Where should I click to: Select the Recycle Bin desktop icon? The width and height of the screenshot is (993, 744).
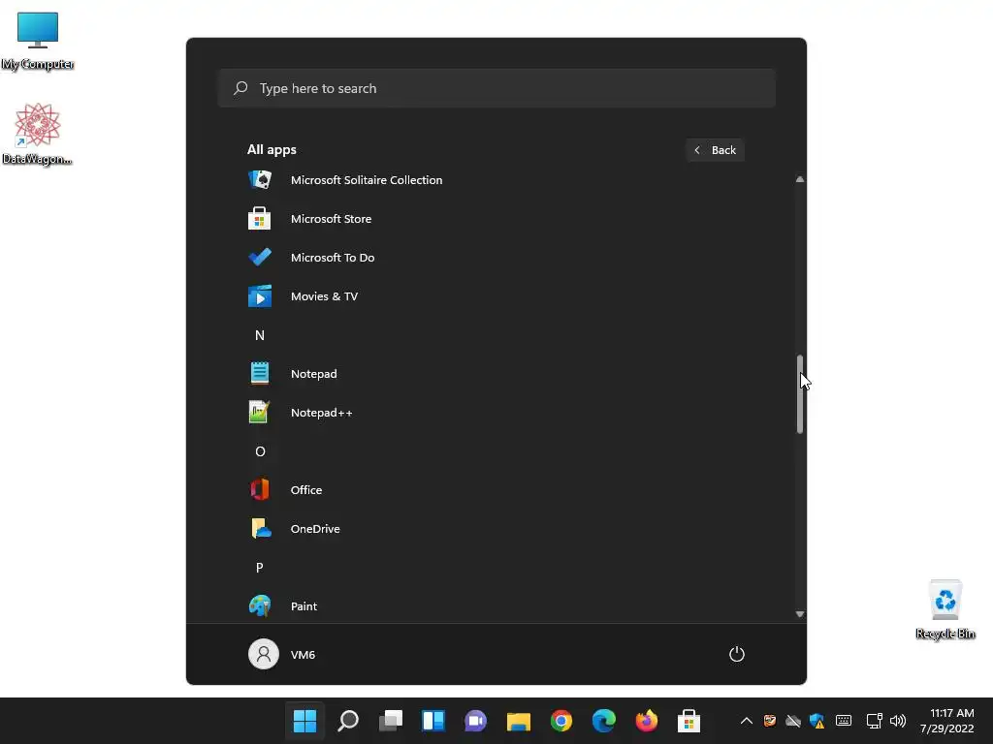coord(945,610)
